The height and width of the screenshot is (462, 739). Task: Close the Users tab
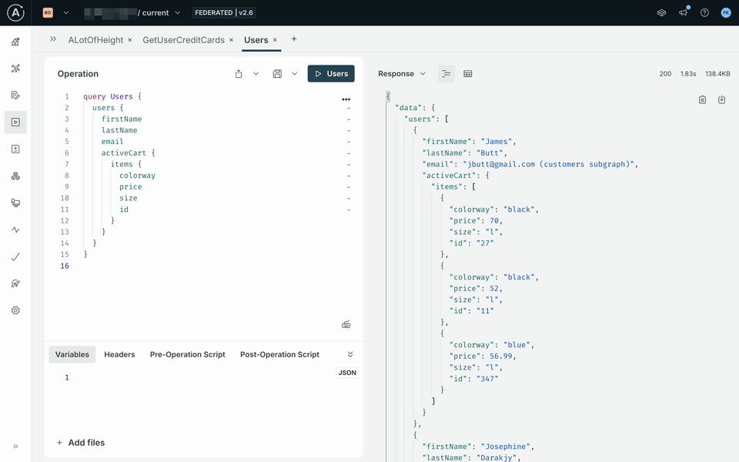point(275,40)
